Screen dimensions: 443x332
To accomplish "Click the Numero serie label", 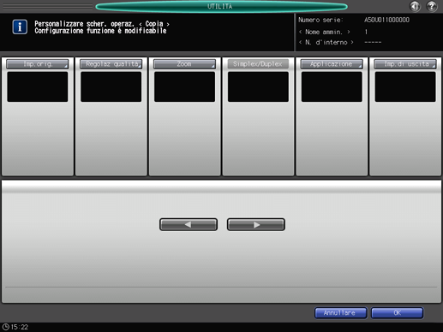I will 320,20.
